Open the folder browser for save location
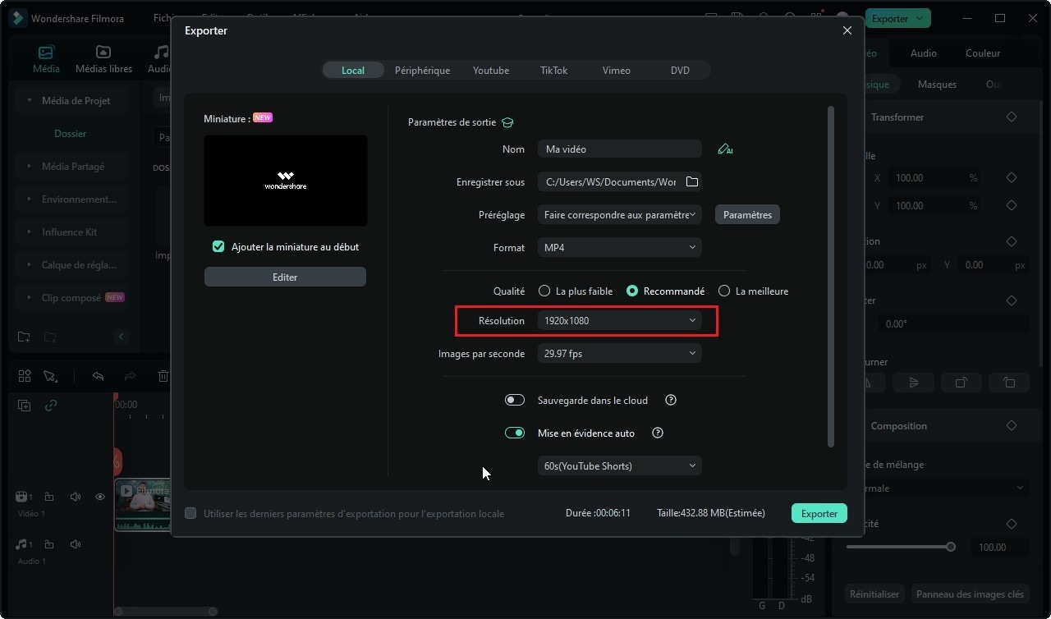This screenshot has width=1051, height=619. (692, 181)
